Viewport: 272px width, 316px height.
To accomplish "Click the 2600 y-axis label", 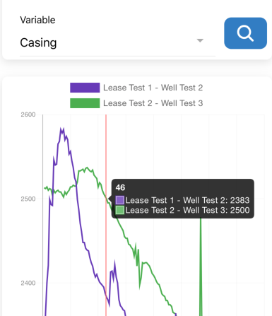I will (28, 115).
